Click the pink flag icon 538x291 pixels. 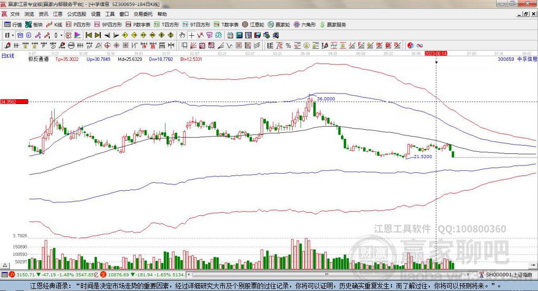(x=78, y=35)
